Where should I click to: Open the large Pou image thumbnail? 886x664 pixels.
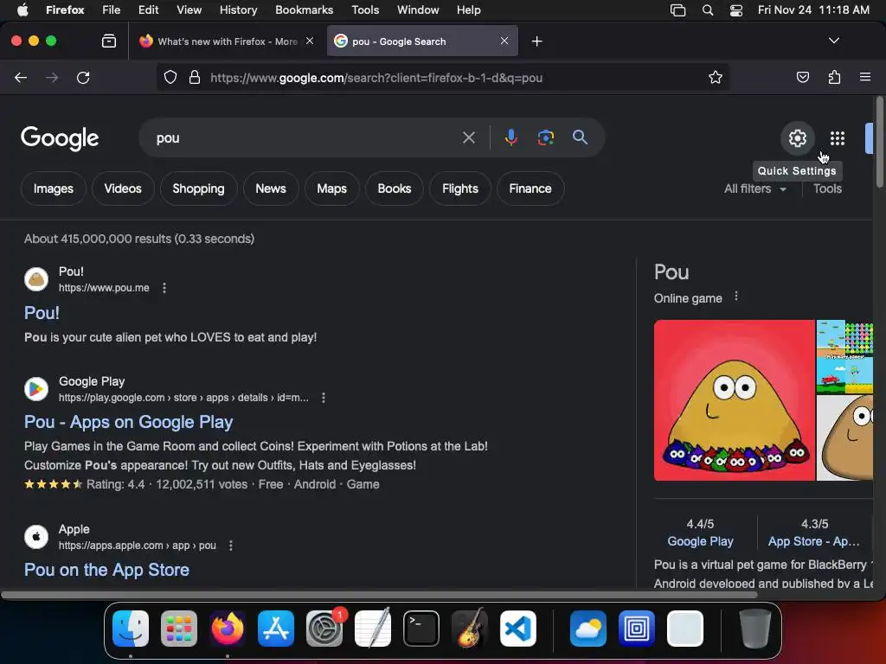coord(734,400)
